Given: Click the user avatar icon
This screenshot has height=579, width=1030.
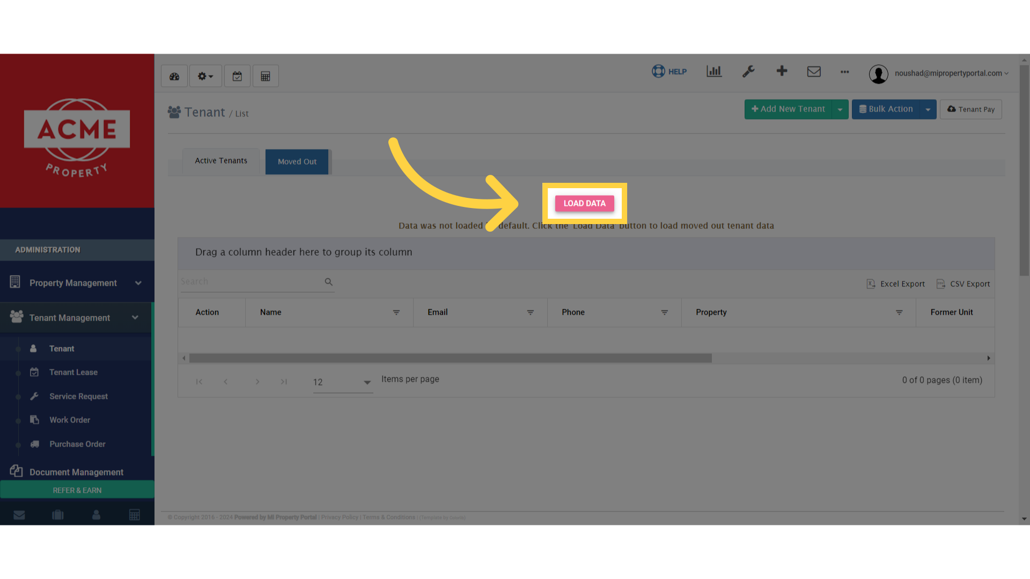Looking at the screenshot, I should click(878, 74).
